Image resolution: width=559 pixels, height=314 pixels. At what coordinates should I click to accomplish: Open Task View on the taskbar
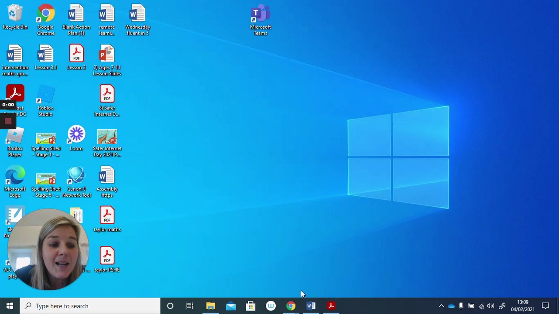coord(190,306)
